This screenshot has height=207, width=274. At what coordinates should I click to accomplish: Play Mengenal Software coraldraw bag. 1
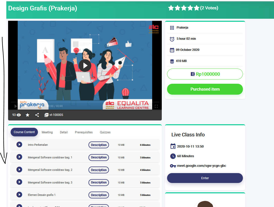click(x=19, y=157)
